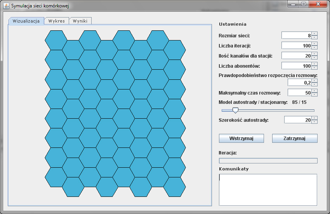Increase Szerokość autostrady with up arrow
The width and height of the screenshot is (330, 214).
[x=314, y=118]
